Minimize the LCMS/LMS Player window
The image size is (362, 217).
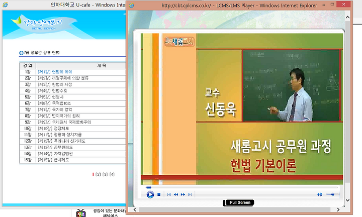324,5
